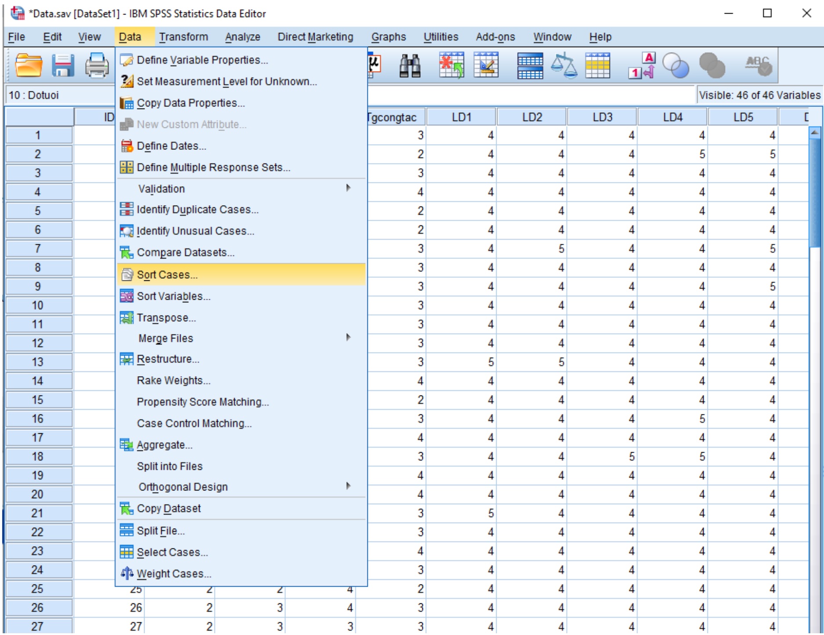The width and height of the screenshot is (824, 635).
Task: Click the Open data document folder icon
Action: pos(28,66)
